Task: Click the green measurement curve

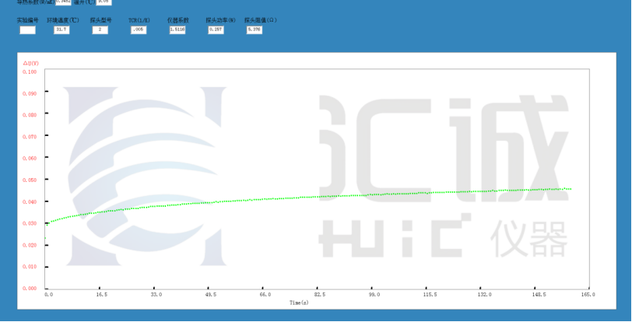Action: point(311,198)
